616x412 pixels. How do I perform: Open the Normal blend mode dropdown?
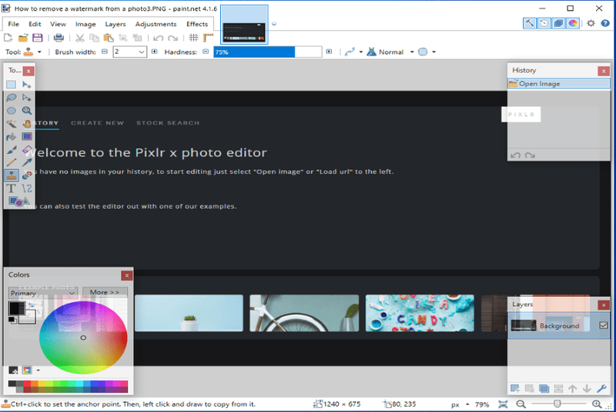coord(412,51)
